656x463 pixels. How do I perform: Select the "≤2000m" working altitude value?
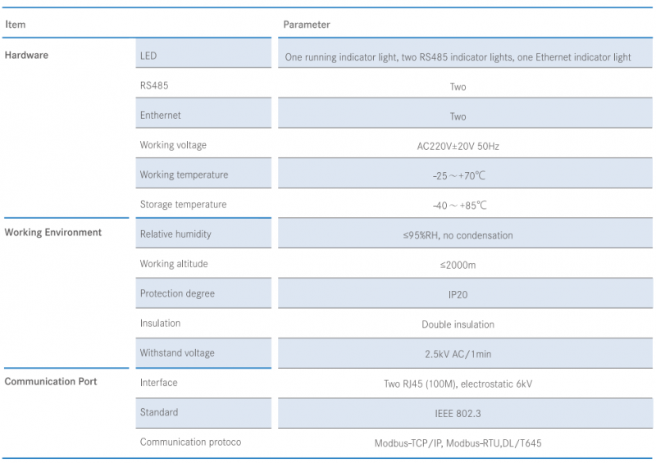458,265
